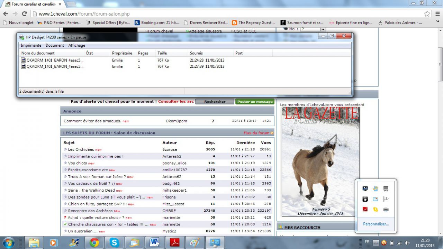Image resolution: width=443 pixels, height=249 pixels.
Task: Click the Adobe Reader icon in tray popup
Action: (365, 209)
